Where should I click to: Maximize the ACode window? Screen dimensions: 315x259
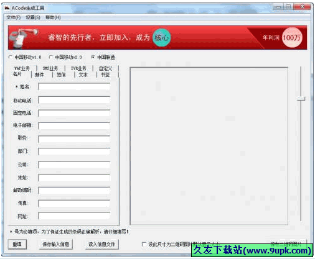click(288, 7)
